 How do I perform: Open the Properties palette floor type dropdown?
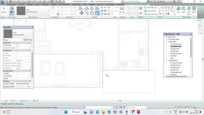click(x=33, y=34)
